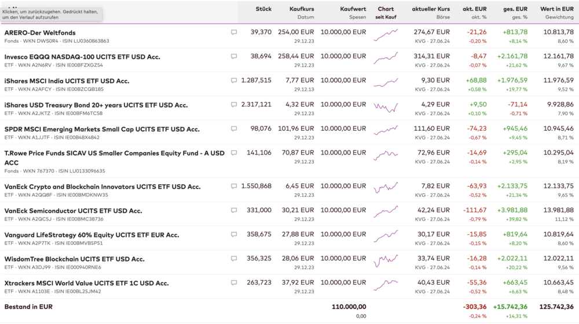Screen dimensions: 579x324
Task: Open the note icon next to Invesco EQQQ NASDAQ-100
Action: [x=234, y=57]
